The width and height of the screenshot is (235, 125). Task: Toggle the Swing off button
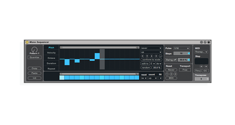click(x=171, y=60)
